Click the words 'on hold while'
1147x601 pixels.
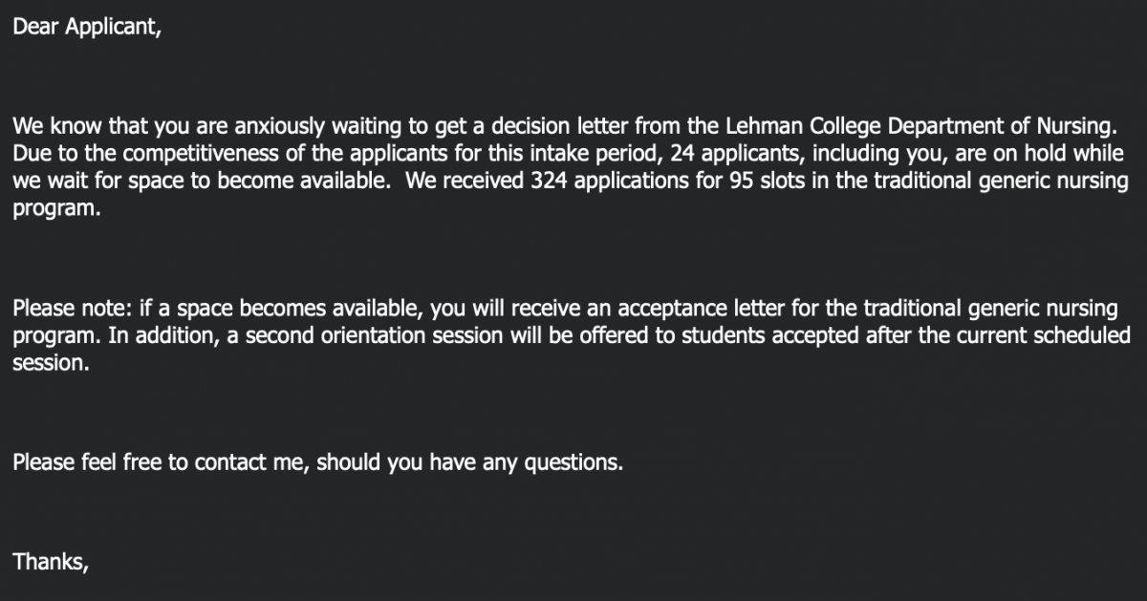[x=1060, y=155]
